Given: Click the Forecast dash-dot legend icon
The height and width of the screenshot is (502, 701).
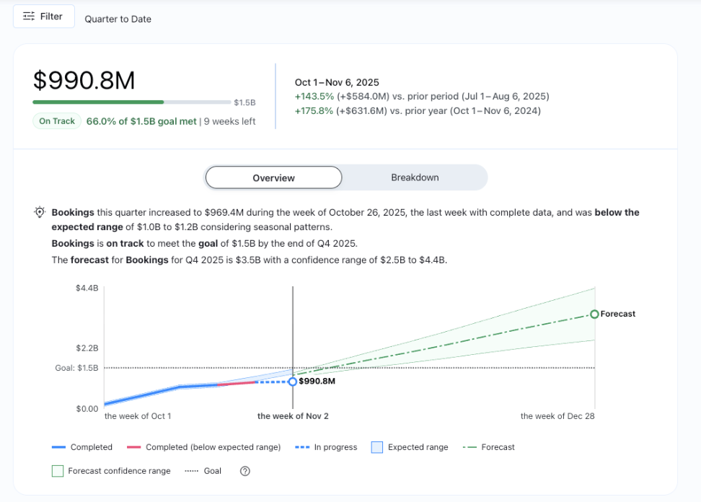Looking at the screenshot, I should coord(469,447).
